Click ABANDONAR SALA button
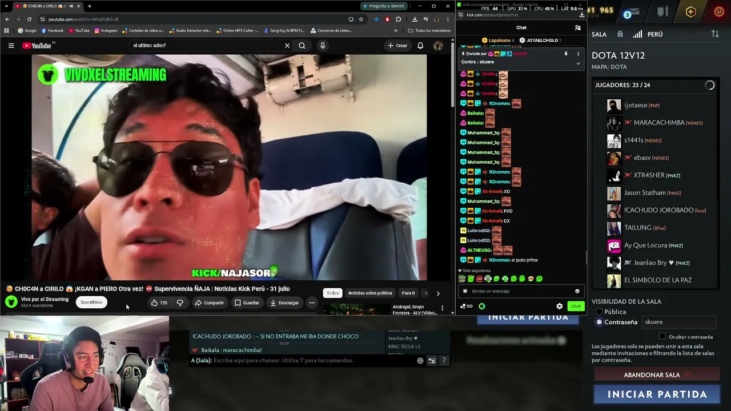The width and height of the screenshot is (731, 411). pos(657,375)
